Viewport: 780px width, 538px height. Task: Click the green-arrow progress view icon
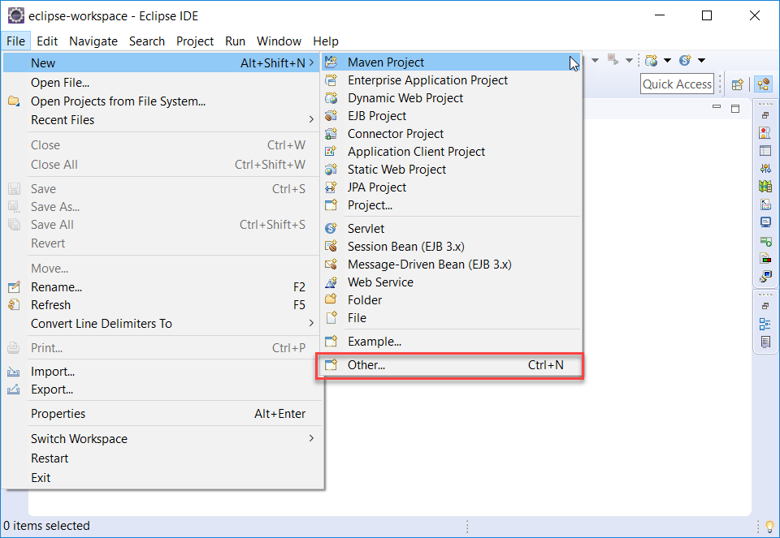tap(765, 241)
